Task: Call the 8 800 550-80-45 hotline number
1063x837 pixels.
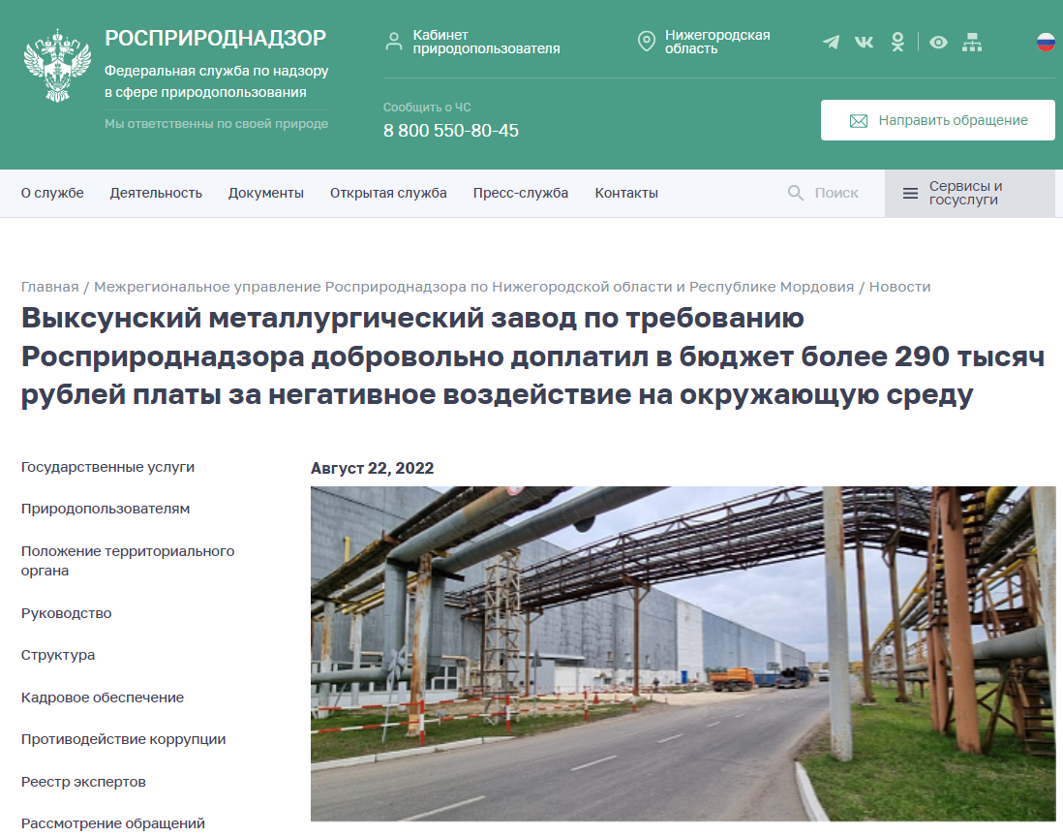Action: 451,130
